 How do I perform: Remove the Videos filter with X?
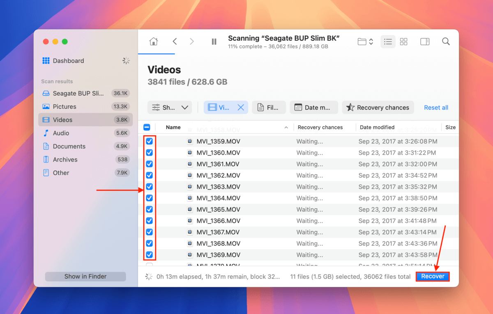pyautogui.click(x=241, y=108)
